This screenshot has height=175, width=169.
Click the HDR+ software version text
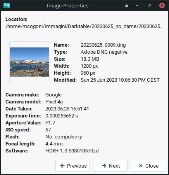coord(72,151)
